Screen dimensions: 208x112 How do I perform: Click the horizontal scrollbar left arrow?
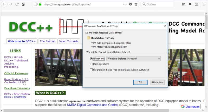[x=2, y=110]
